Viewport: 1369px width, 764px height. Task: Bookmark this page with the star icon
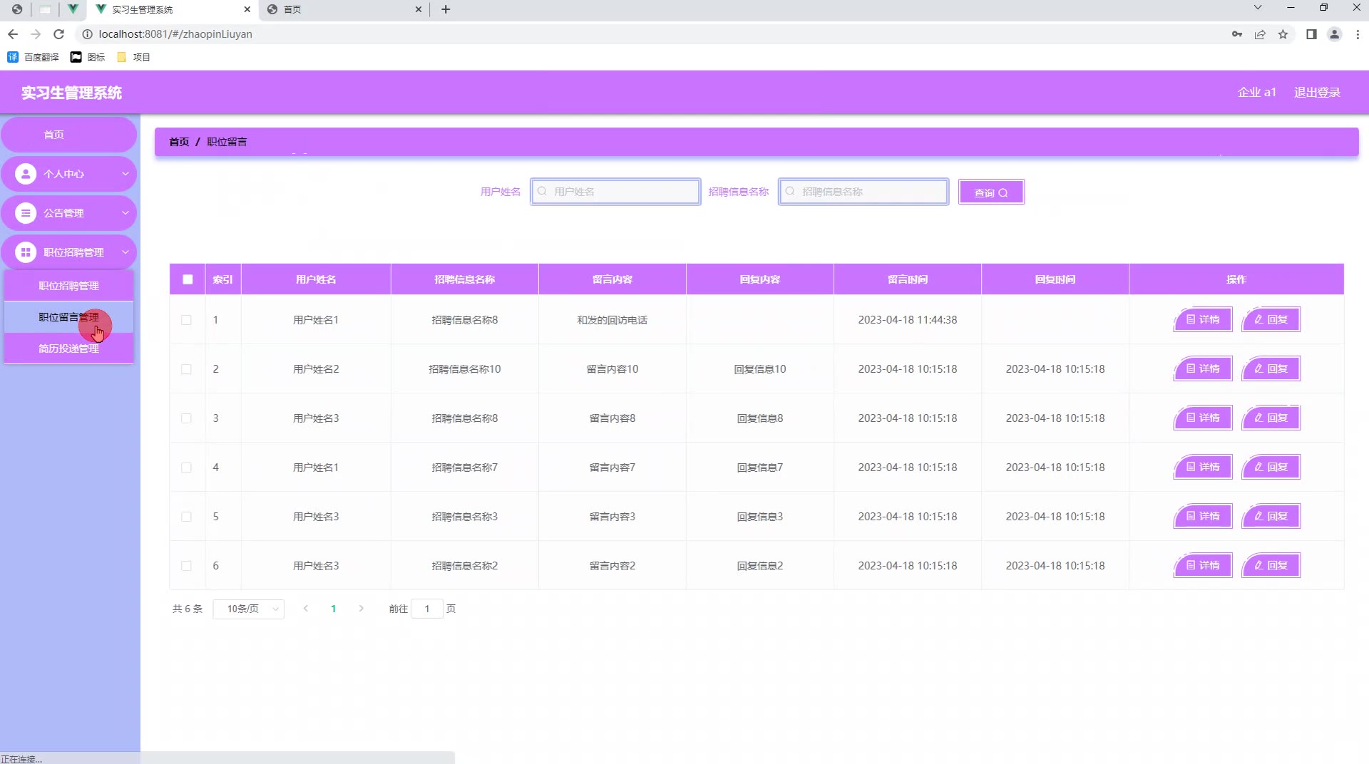pyautogui.click(x=1283, y=34)
